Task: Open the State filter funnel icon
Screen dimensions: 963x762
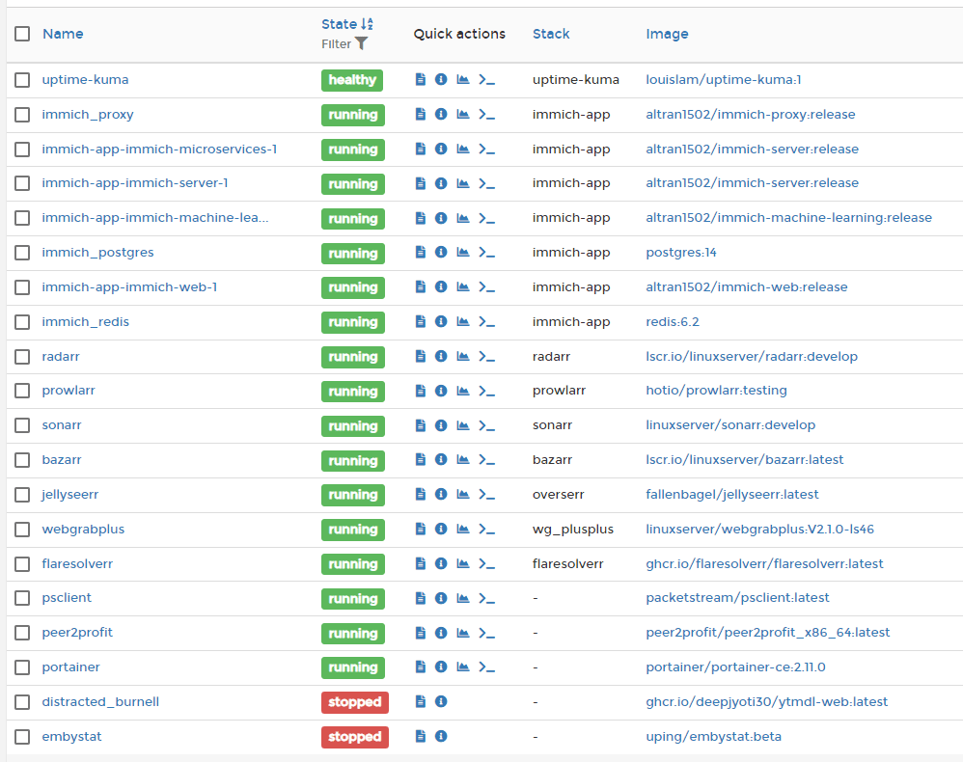Action: click(361, 43)
